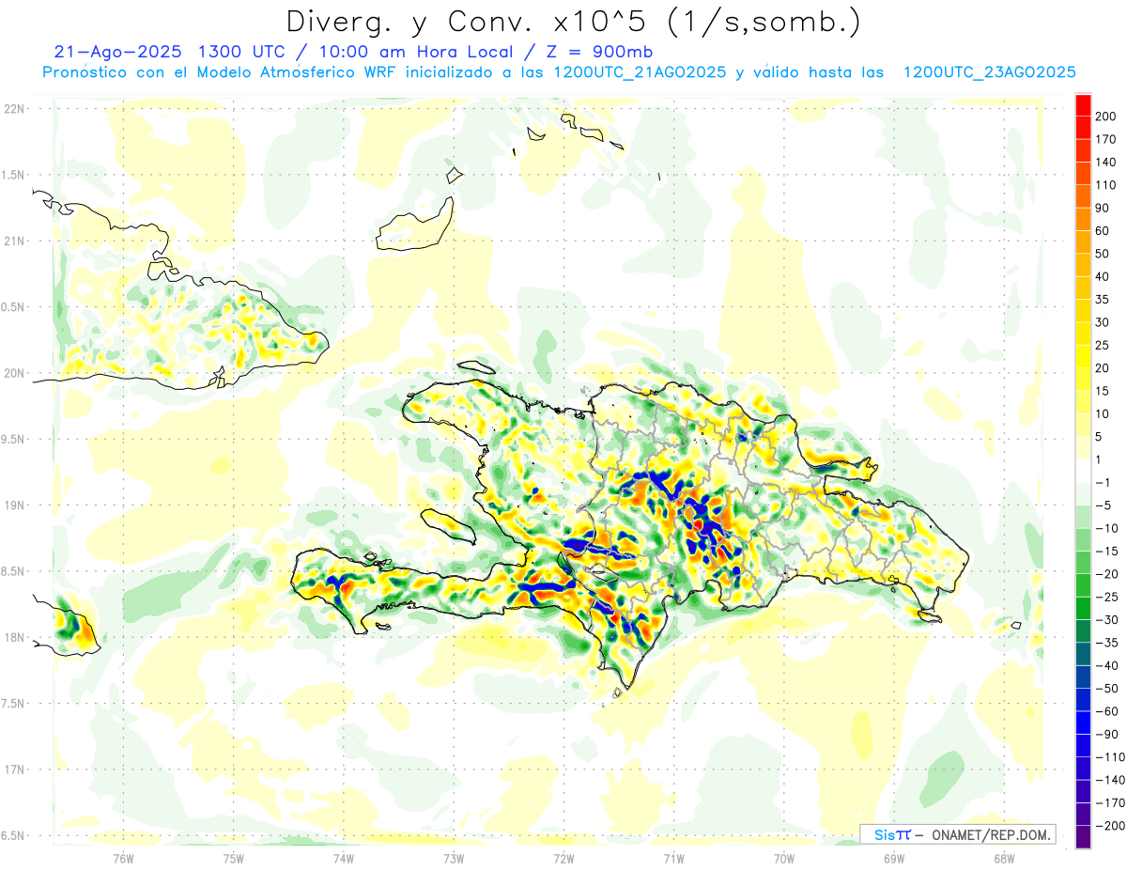The width and height of the screenshot is (1127, 871).
Task: Click the '9.5N' latitude label
Action: click(x=13, y=439)
